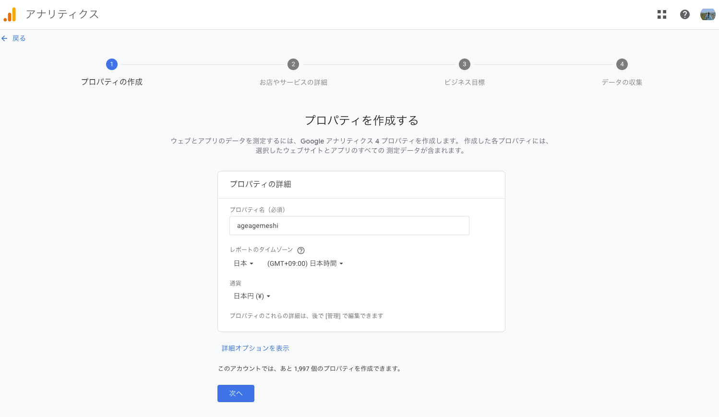Select the お店やサービスの詳細 step

[x=293, y=82]
